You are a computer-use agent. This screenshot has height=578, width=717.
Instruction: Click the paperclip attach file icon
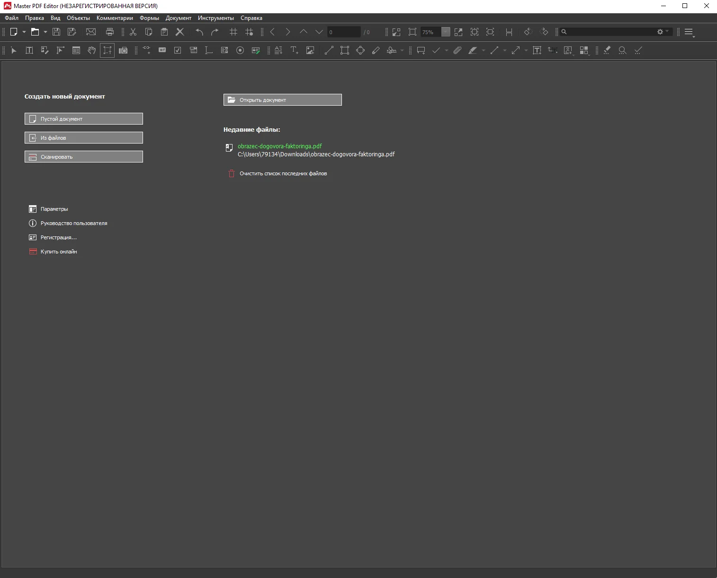click(x=457, y=50)
